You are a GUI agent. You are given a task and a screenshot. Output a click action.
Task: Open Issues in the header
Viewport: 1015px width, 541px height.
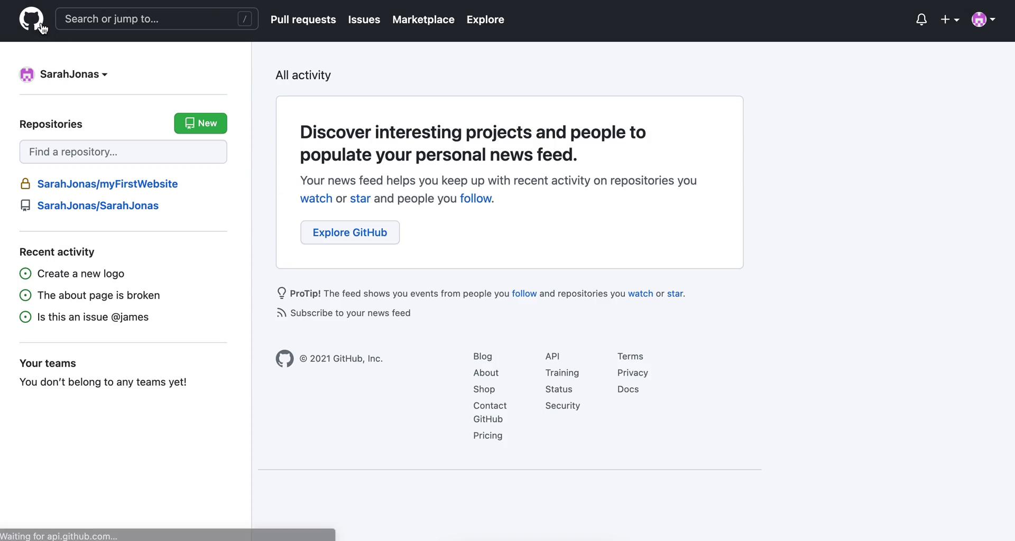[364, 20]
